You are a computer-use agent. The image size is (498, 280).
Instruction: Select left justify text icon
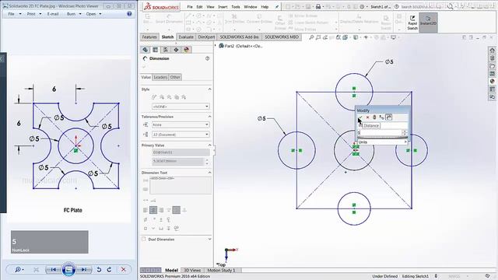coord(146,210)
